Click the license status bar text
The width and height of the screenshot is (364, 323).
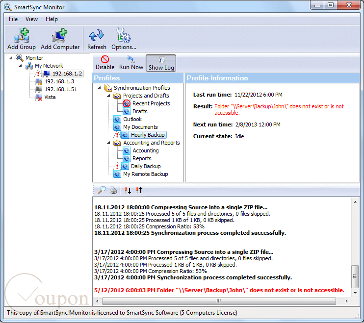click(122, 313)
